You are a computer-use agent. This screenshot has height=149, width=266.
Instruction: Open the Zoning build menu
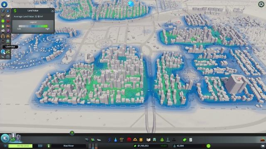click(93, 140)
